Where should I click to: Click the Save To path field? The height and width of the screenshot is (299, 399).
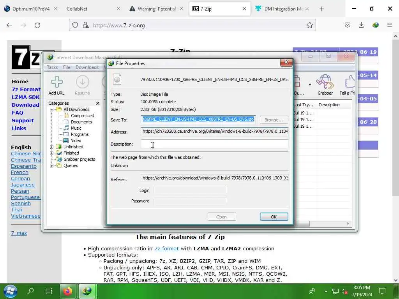tap(198, 120)
